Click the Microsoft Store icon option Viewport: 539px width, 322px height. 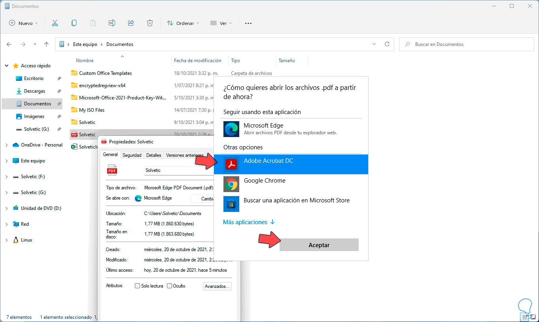231,204
